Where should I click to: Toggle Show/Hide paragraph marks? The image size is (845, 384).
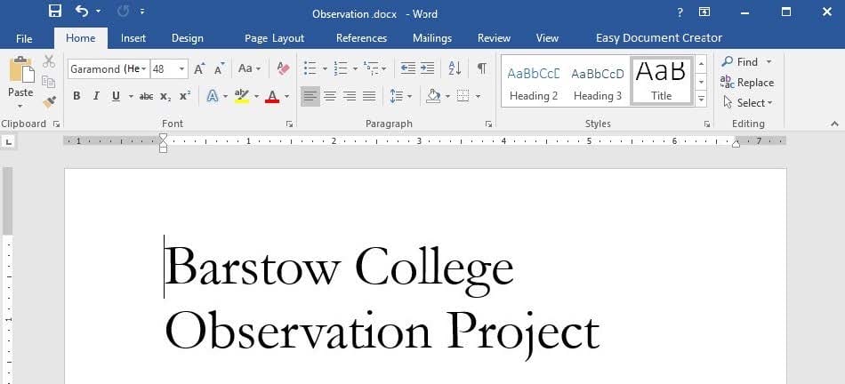click(481, 68)
